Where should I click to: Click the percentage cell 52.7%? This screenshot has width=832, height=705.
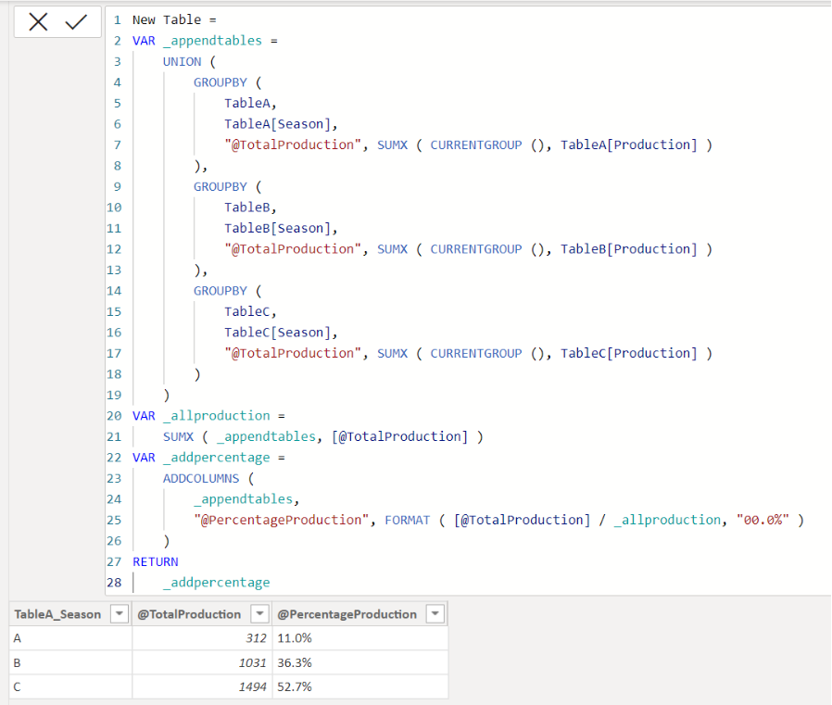click(x=360, y=686)
